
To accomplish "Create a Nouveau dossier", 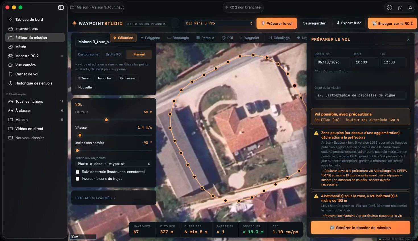I will point(35,138).
